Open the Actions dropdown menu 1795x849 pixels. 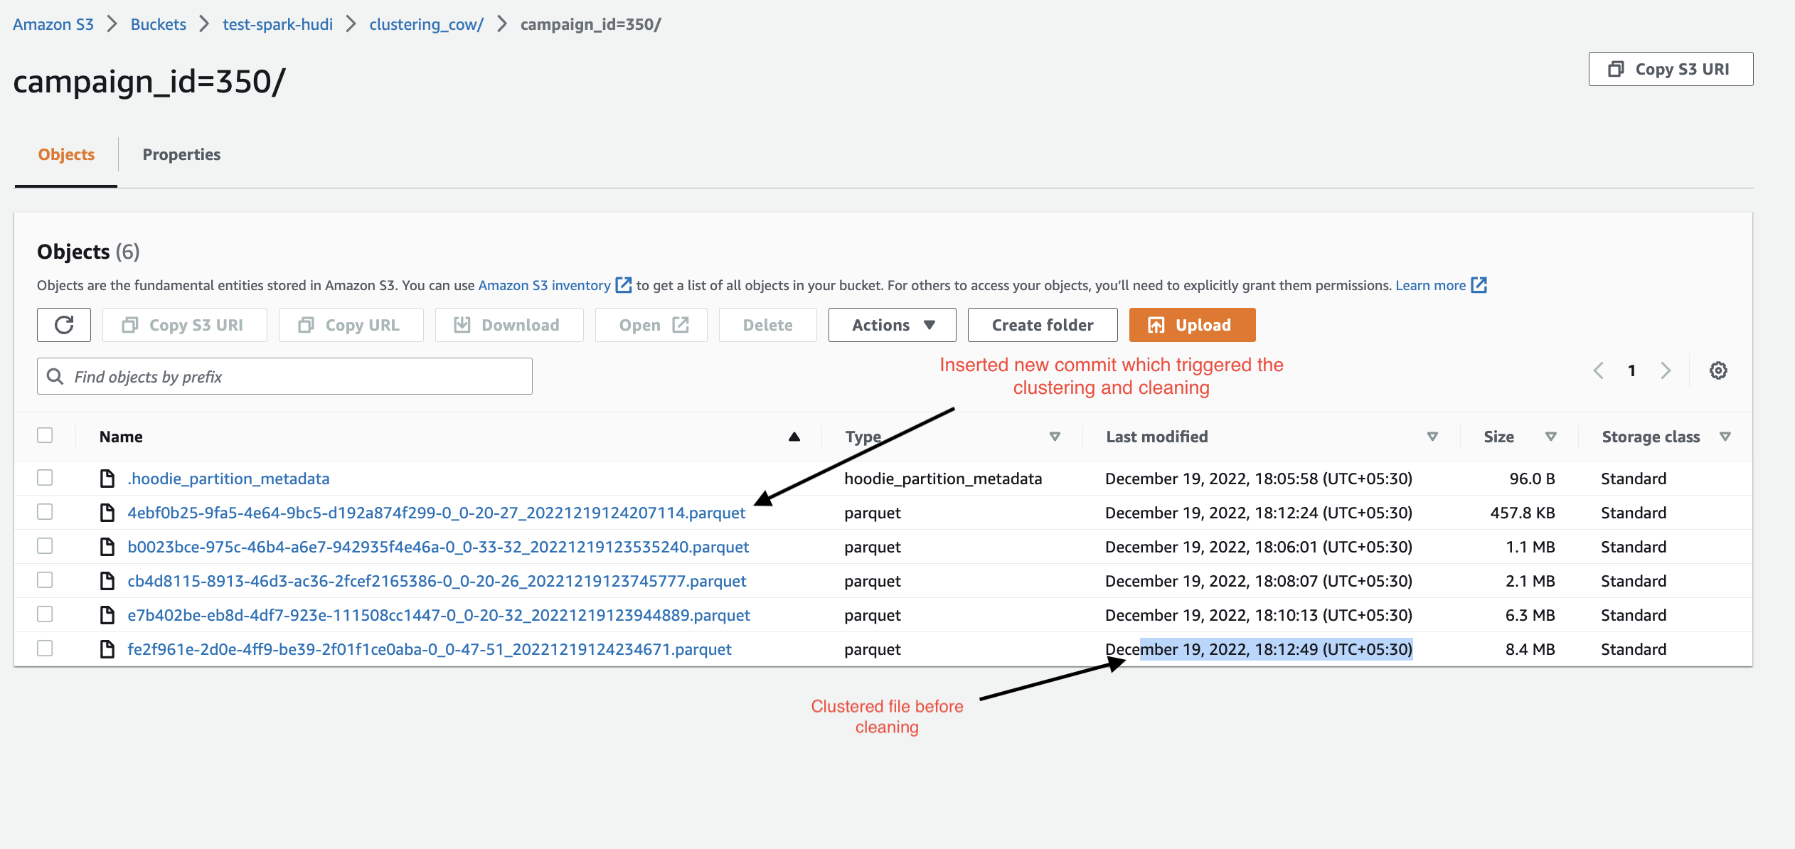(892, 325)
